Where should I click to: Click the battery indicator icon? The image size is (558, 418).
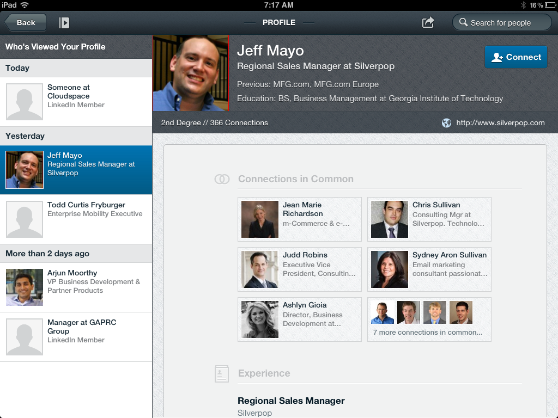pos(550,5)
